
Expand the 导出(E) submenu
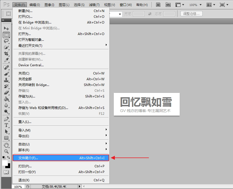(x=61, y=136)
